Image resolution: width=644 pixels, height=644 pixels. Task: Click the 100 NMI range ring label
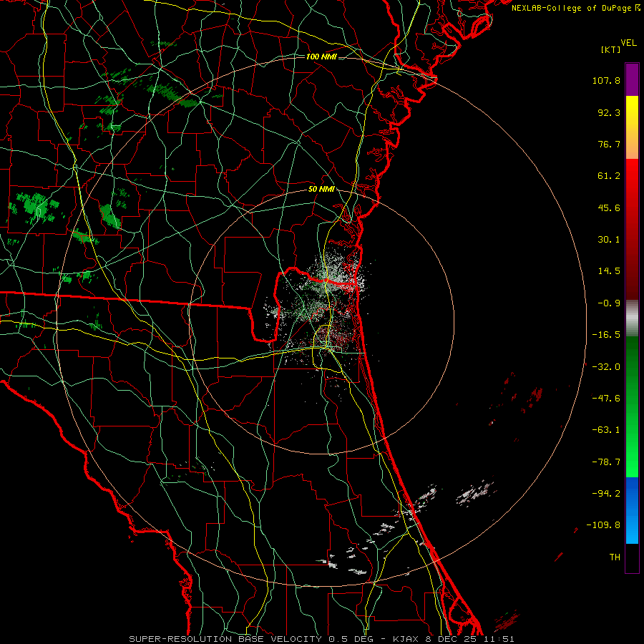point(321,57)
